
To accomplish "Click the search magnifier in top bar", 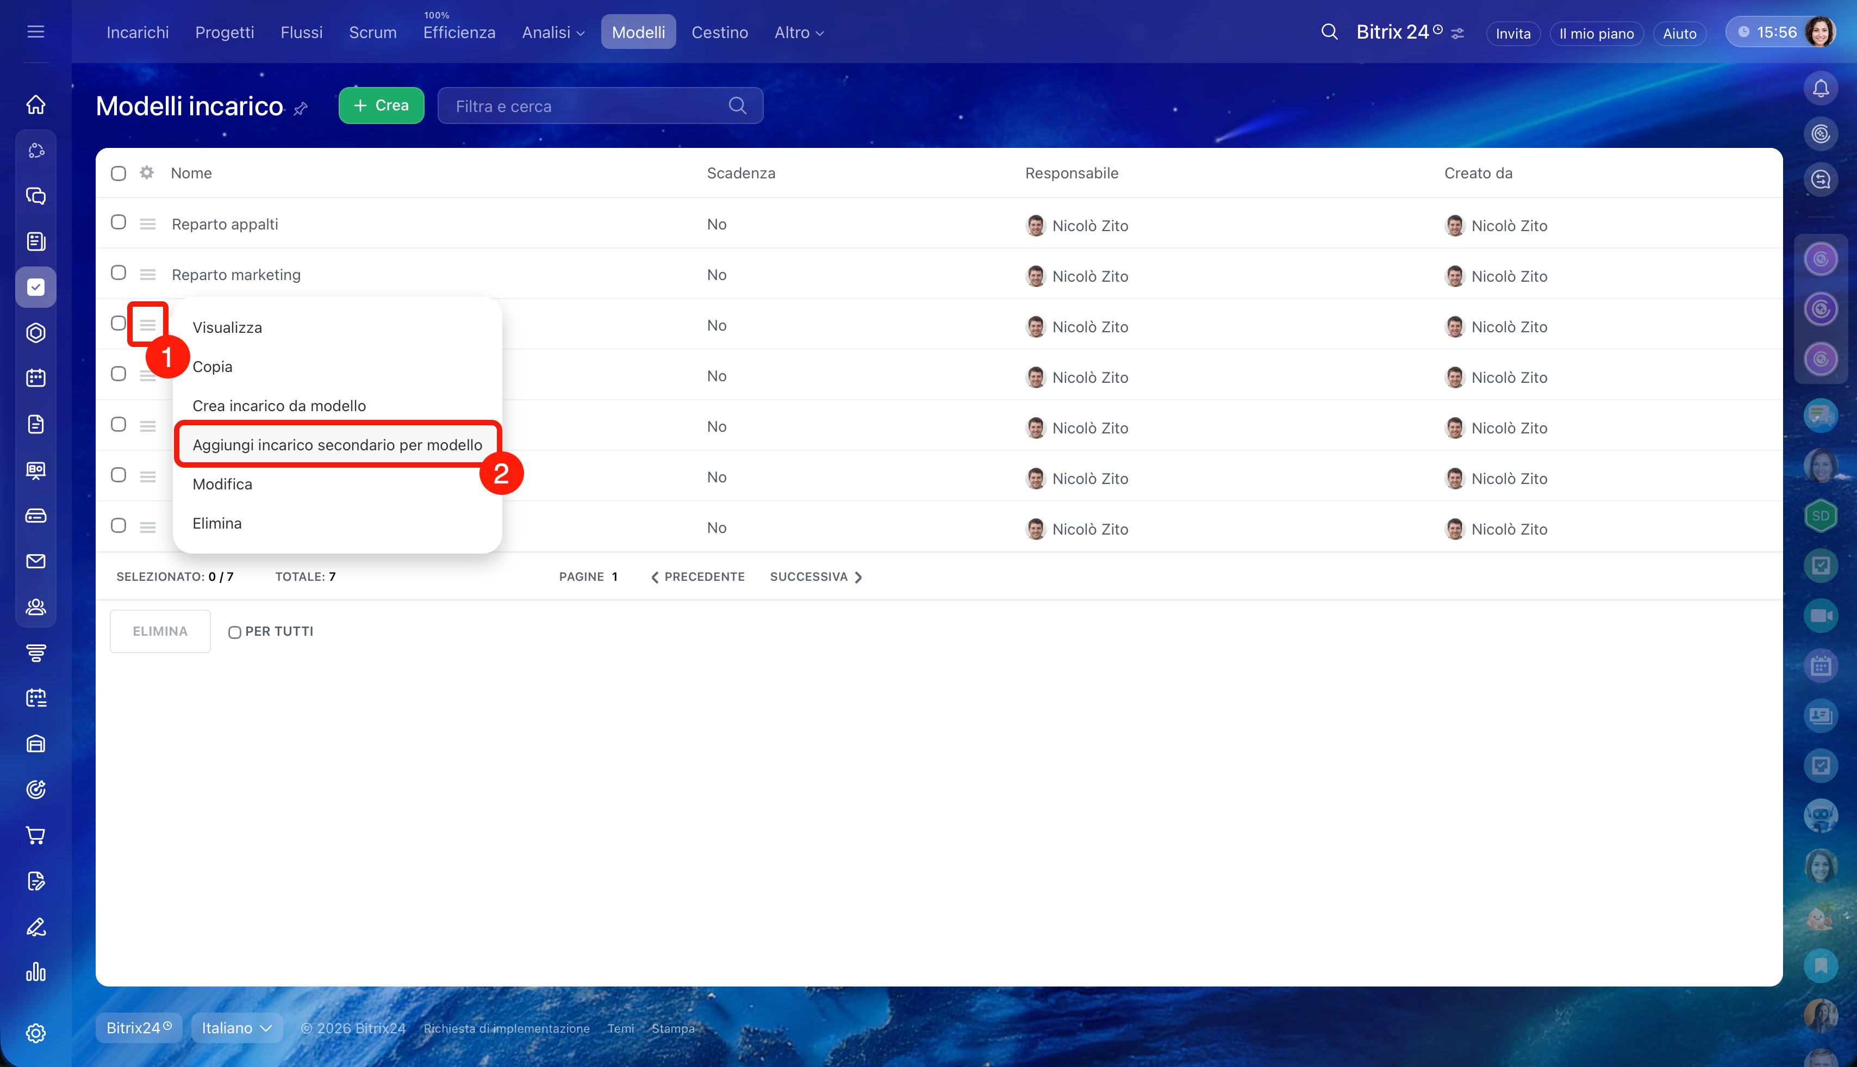I will coord(1329,32).
